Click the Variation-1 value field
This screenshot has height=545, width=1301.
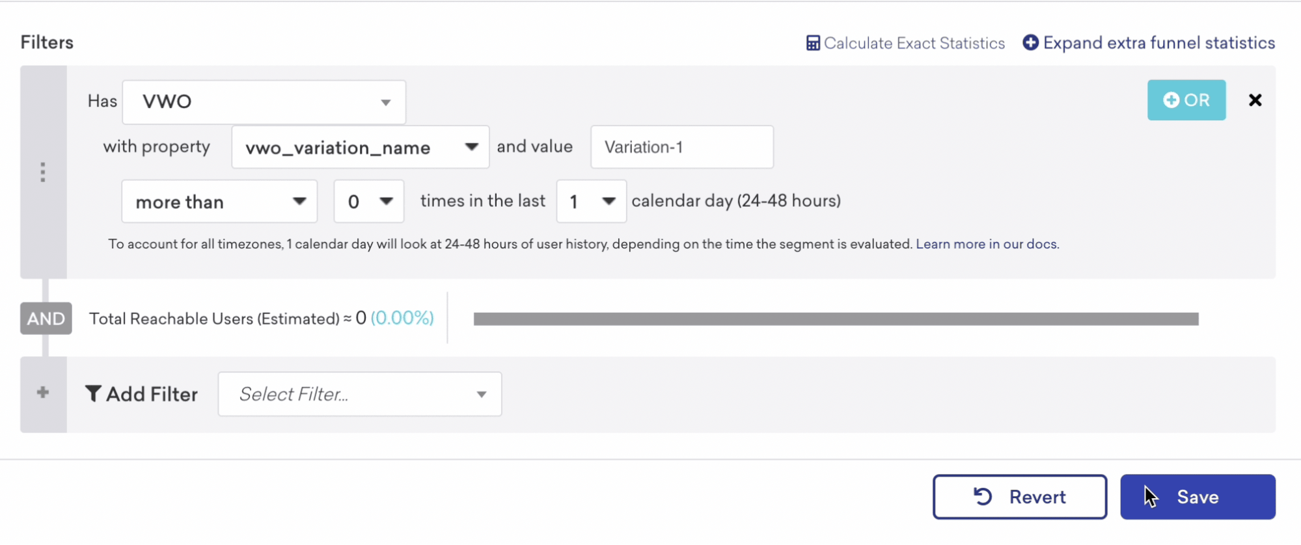tap(681, 148)
